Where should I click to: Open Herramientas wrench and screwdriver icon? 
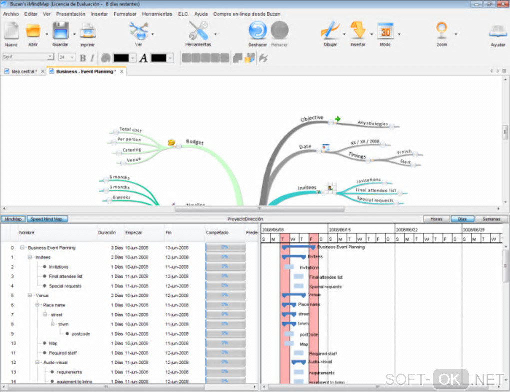[x=198, y=30]
